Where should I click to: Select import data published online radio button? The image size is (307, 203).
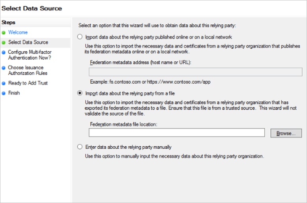[x=80, y=37]
